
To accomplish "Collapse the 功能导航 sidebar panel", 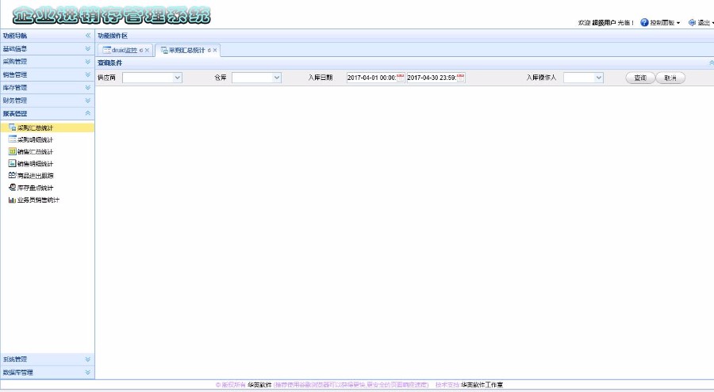I will pyautogui.click(x=88, y=36).
